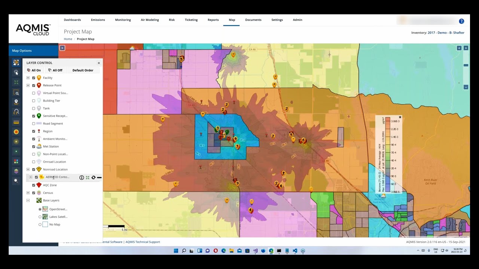
Task: Click the small green dot sidebar icon
Action: tap(16, 151)
